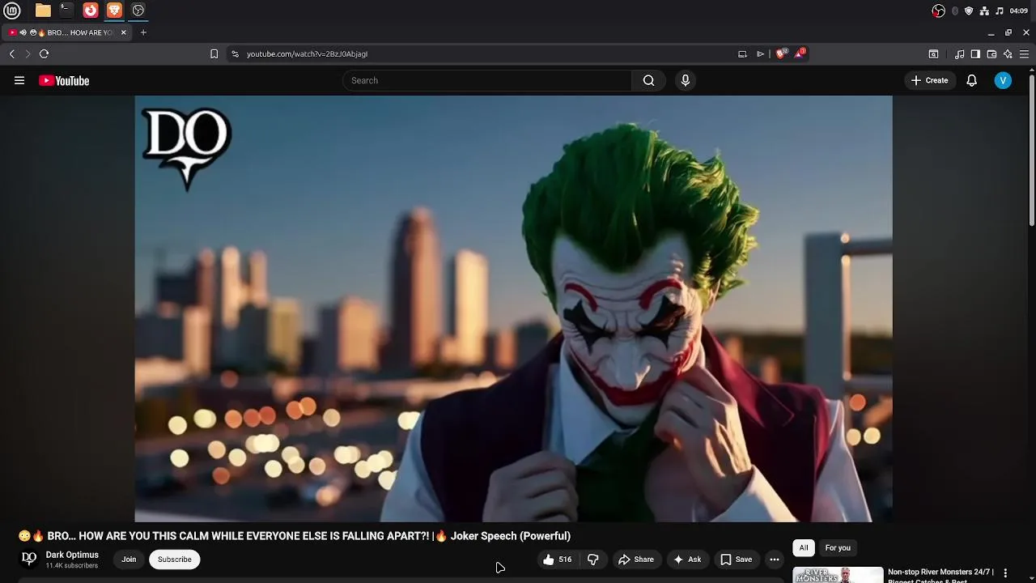Open YouTube notifications bell
The width and height of the screenshot is (1036, 583).
point(972,80)
